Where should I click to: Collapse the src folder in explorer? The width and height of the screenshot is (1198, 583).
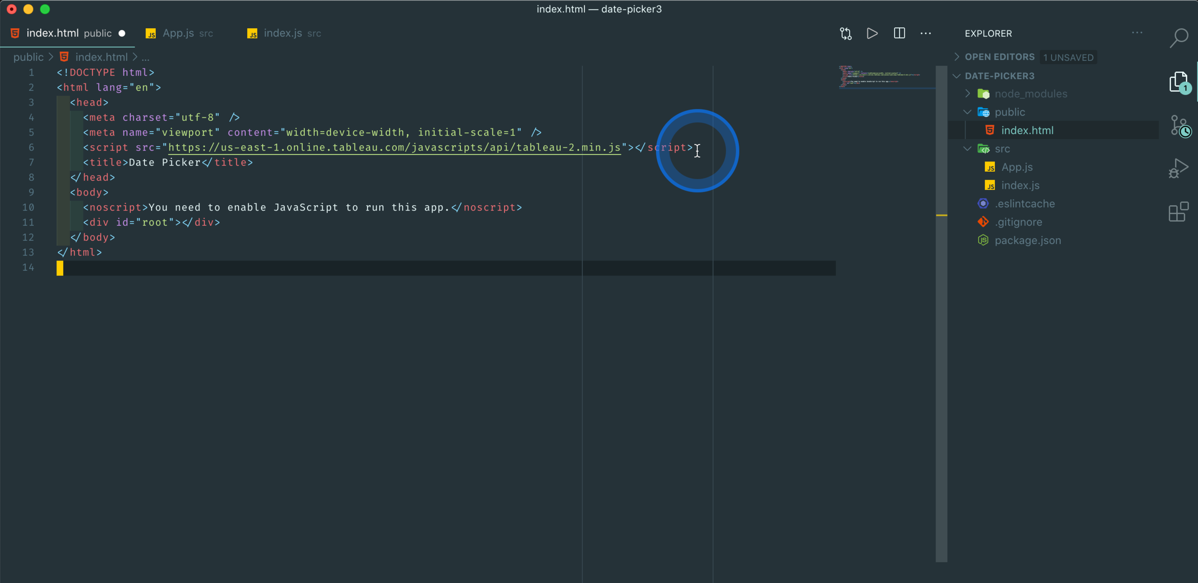(1002, 149)
